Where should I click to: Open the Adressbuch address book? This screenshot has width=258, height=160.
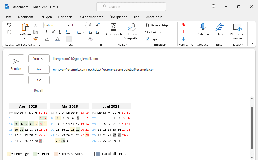(x=113, y=29)
